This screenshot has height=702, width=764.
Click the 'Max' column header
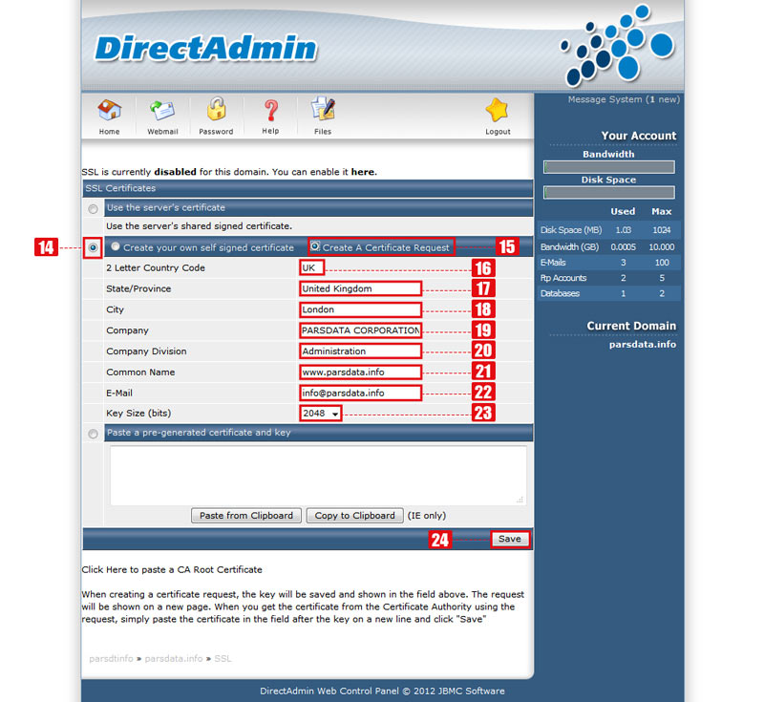(x=661, y=211)
